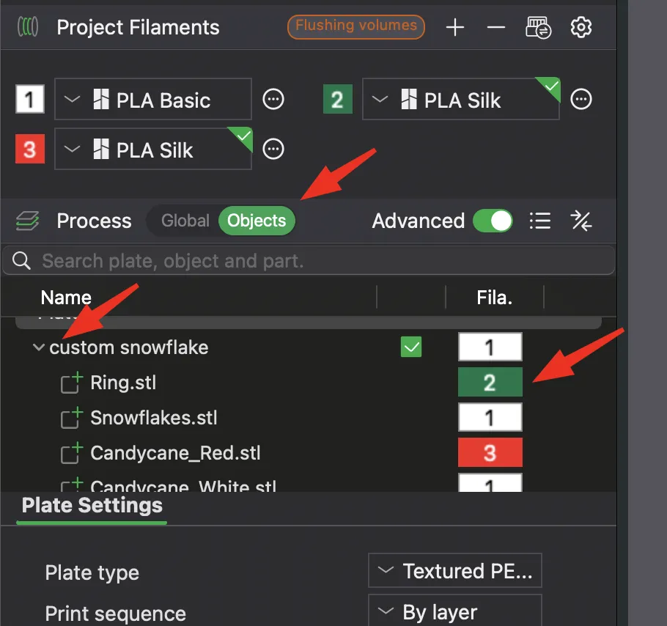The width and height of the screenshot is (667, 626).
Task: Click the AMS filament sync icon
Action: pyautogui.click(x=539, y=28)
